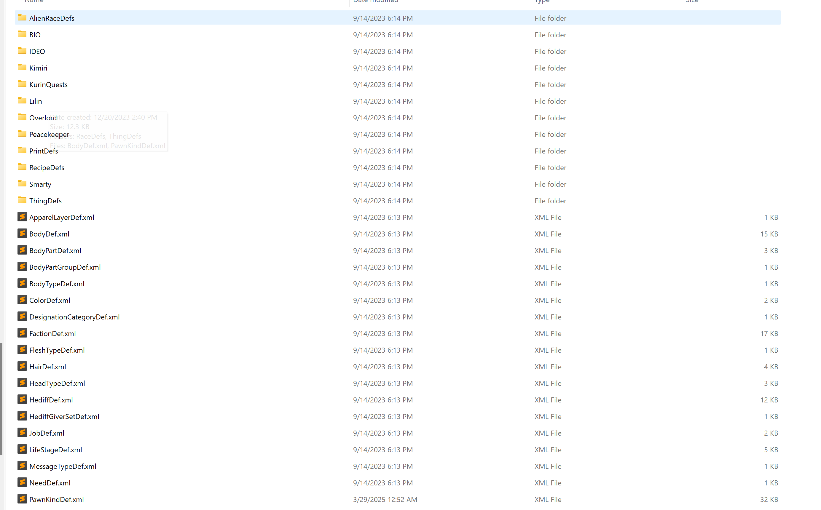
Task: Click the BodyTypeDef.xml file icon
Action: pyautogui.click(x=22, y=283)
